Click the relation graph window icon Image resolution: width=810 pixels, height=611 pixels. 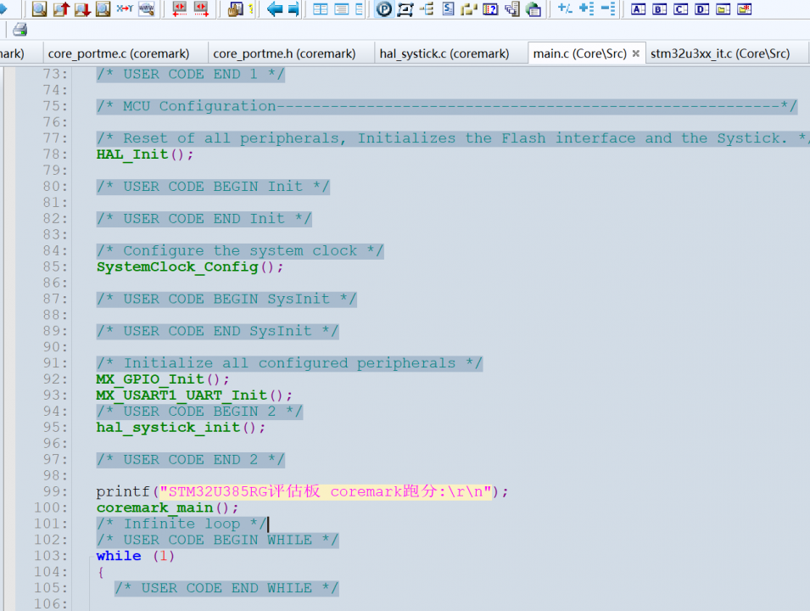pos(405,8)
